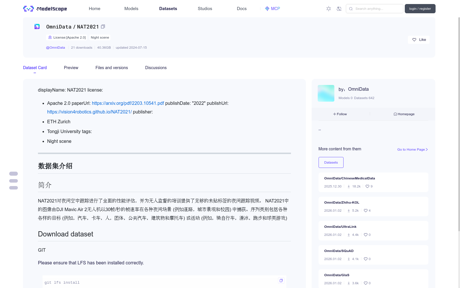Open the Home navigation item

pyautogui.click(x=95, y=9)
